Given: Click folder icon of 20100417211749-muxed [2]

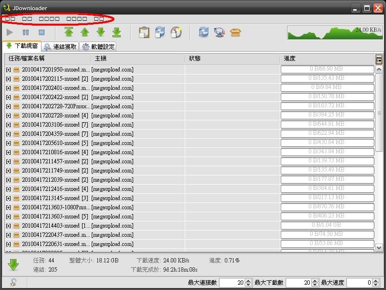Looking at the screenshot, I should pos(16,171).
